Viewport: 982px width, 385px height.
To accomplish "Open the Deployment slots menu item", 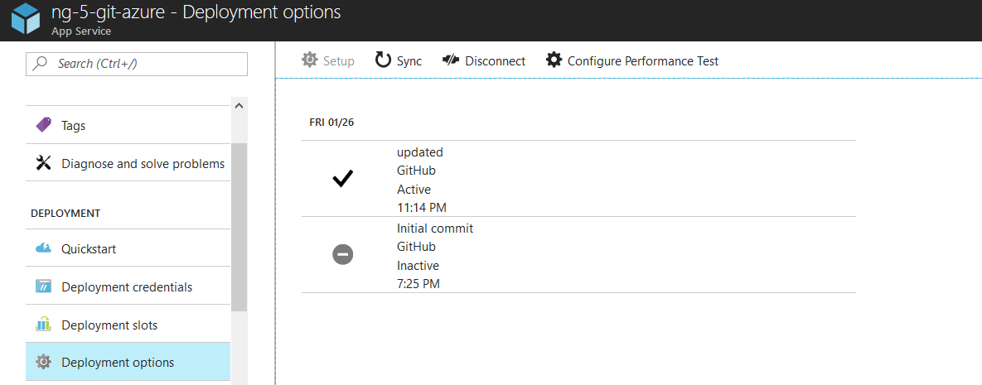I will click(x=128, y=325).
